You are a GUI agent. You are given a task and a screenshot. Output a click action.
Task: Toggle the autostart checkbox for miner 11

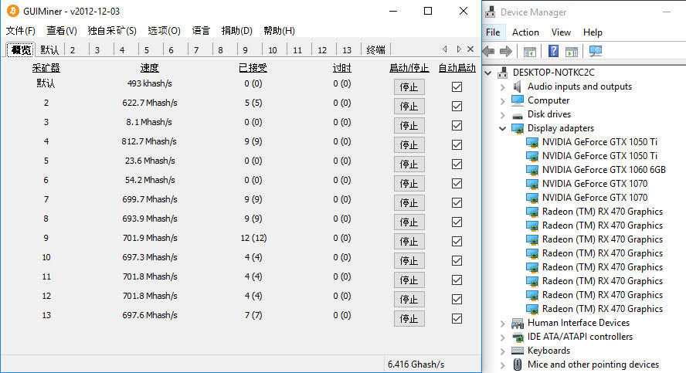(x=457, y=280)
